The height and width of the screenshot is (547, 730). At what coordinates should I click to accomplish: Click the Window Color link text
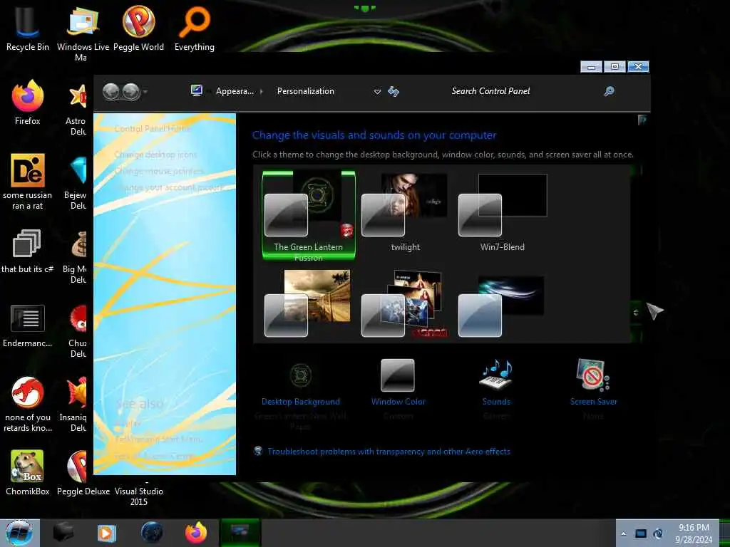(398, 402)
